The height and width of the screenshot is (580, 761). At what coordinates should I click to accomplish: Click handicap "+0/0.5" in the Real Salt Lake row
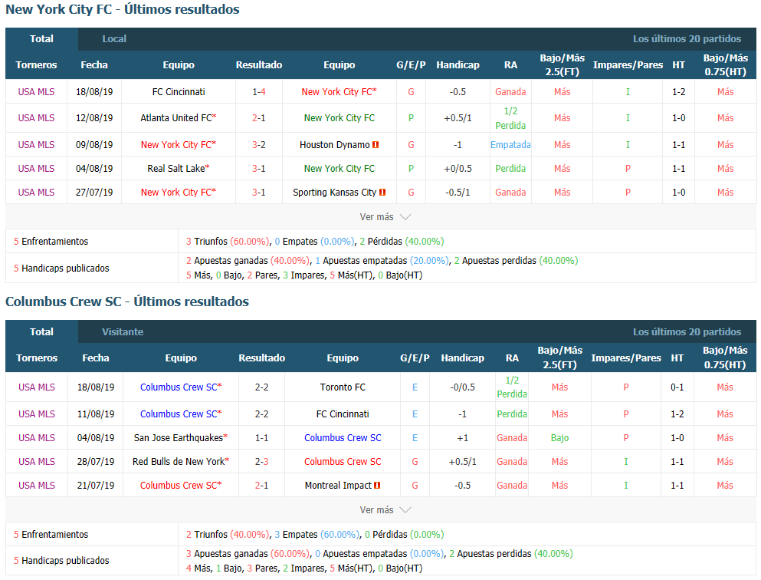pyautogui.click(x=458, y=169)
